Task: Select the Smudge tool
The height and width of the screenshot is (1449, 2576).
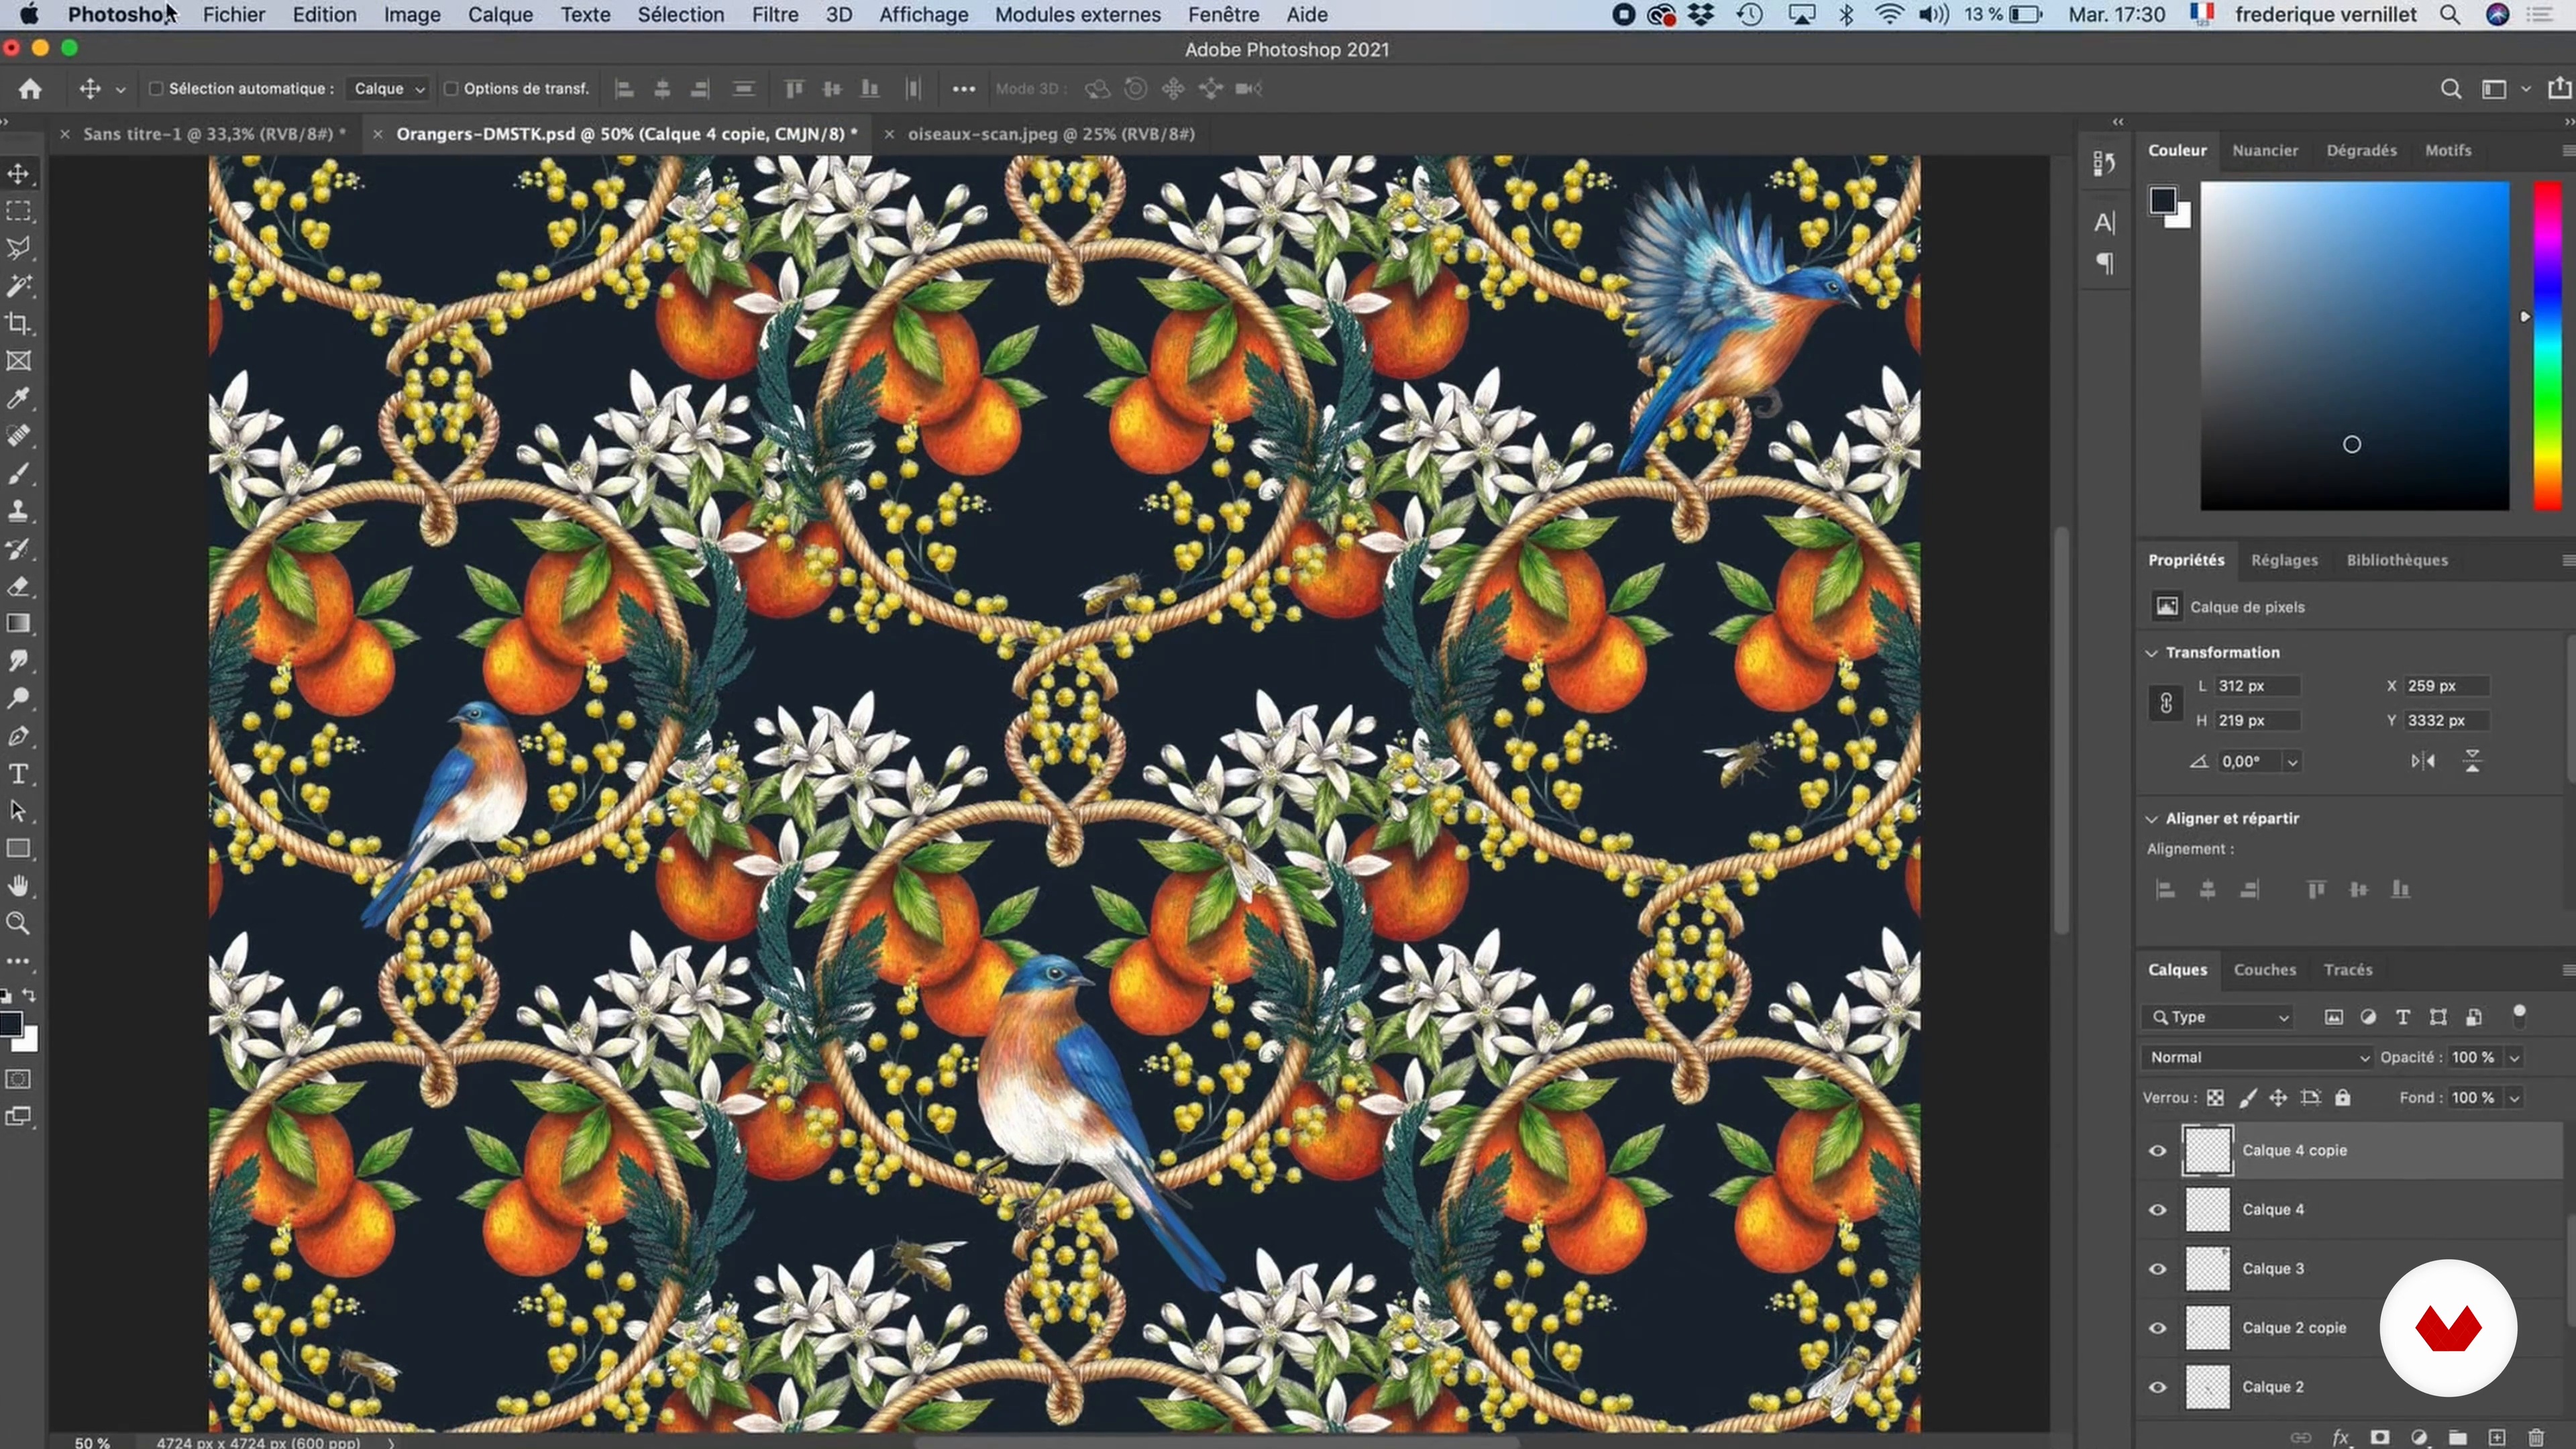Action: pyautogui.click(x=18, y=661)
